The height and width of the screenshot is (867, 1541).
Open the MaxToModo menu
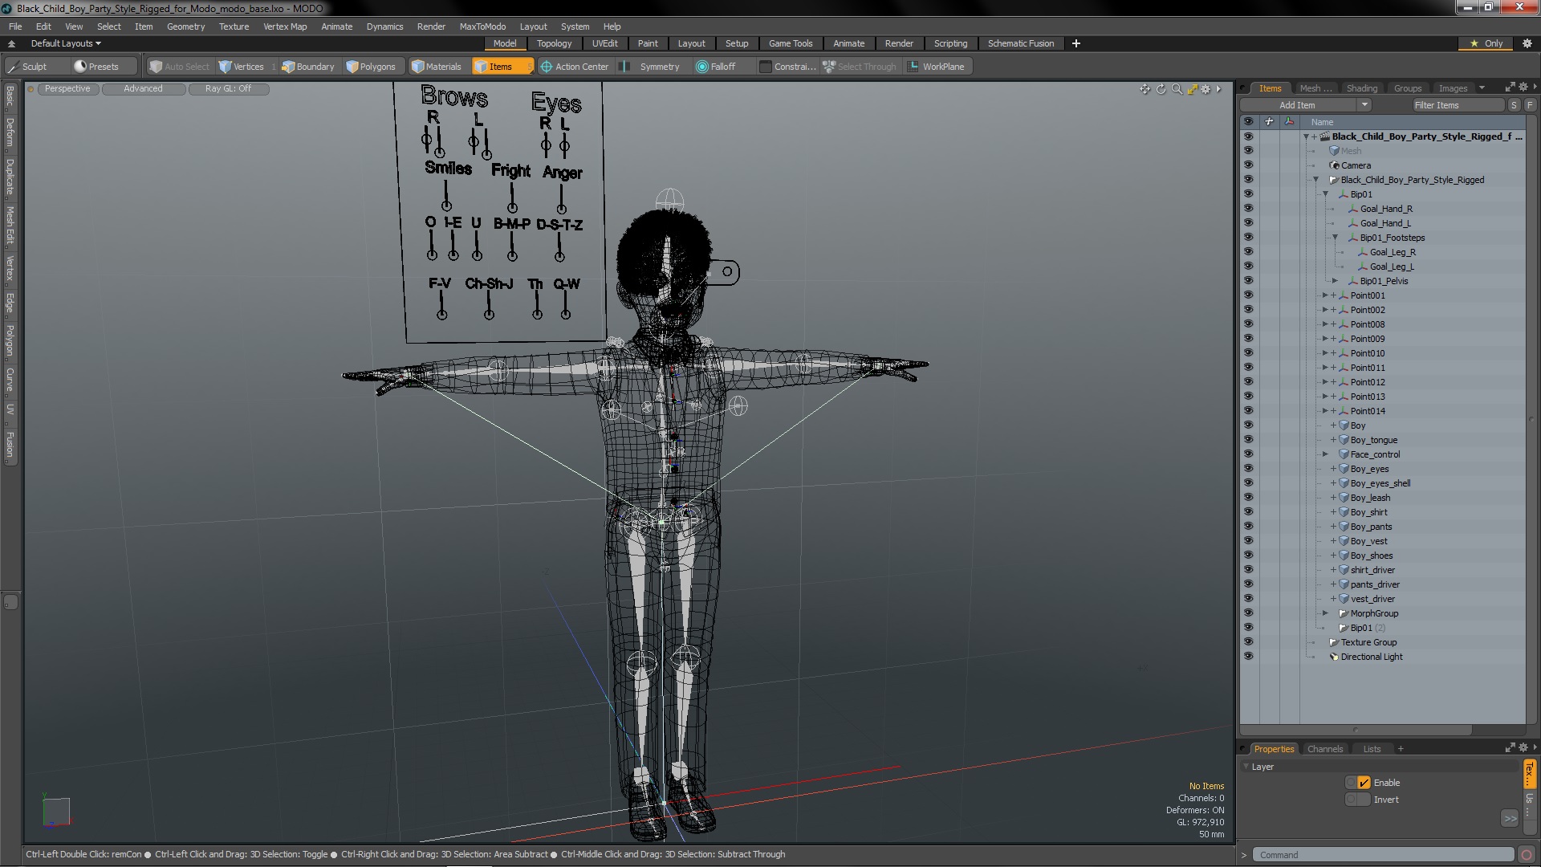pos(482,26)
